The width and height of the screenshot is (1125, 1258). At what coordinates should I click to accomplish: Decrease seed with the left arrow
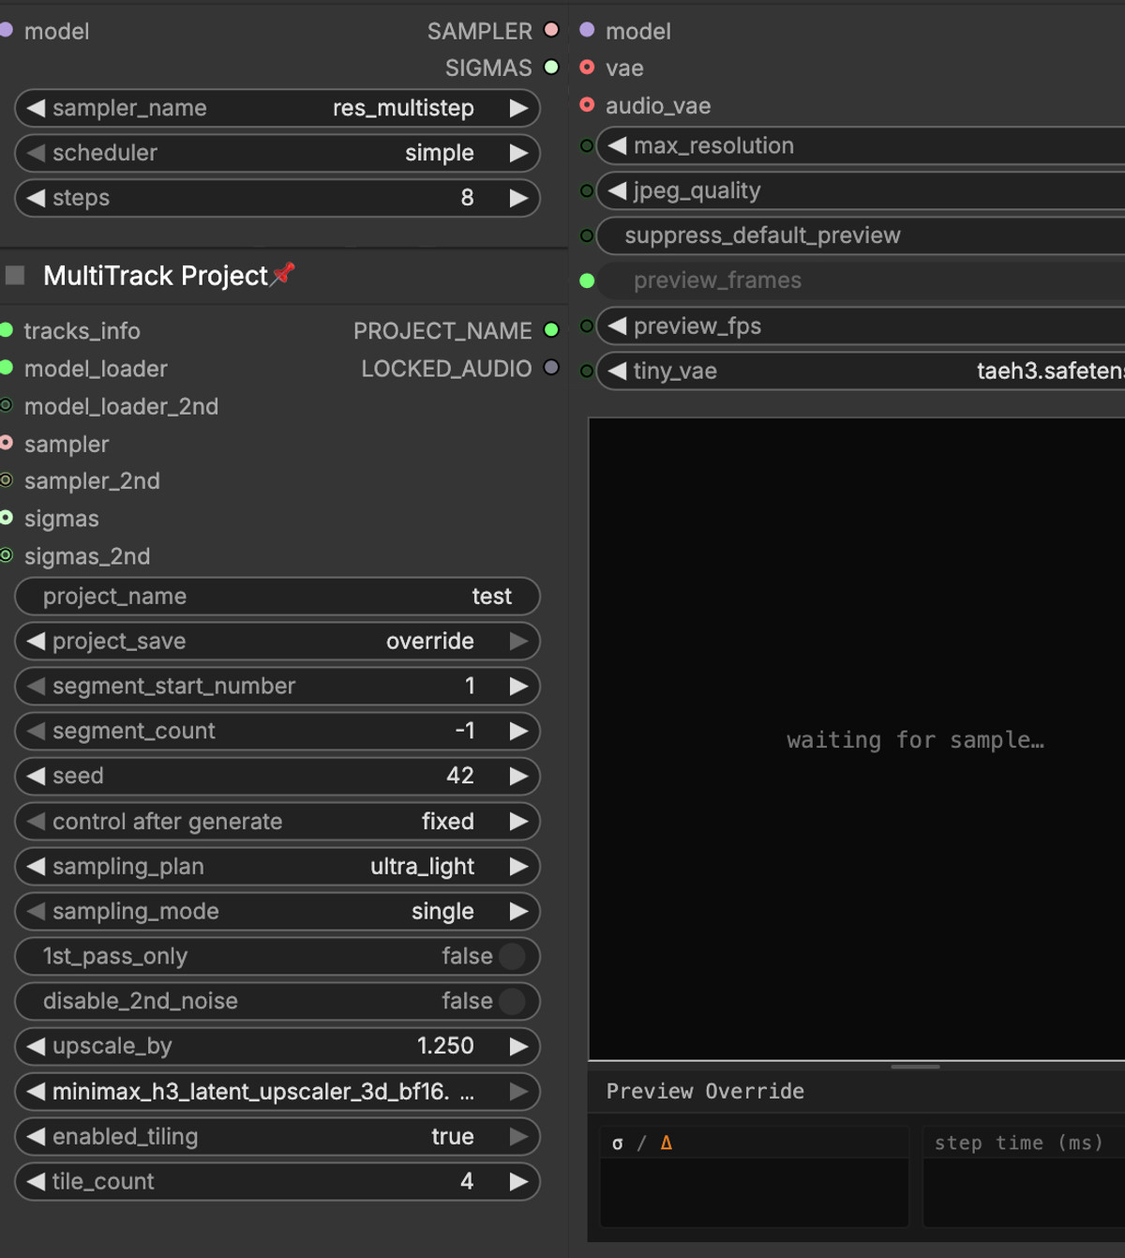coord(36,776)
